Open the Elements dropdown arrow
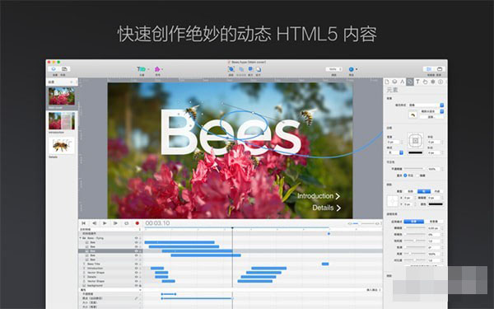494x309 pixels. 148,69
